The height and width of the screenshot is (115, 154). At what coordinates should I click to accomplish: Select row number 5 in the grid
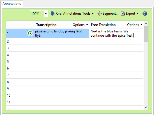(x=20, y=62)
